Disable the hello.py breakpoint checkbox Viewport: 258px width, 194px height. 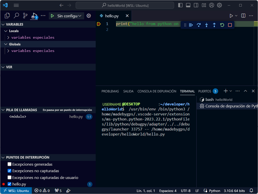coord(10,184)
